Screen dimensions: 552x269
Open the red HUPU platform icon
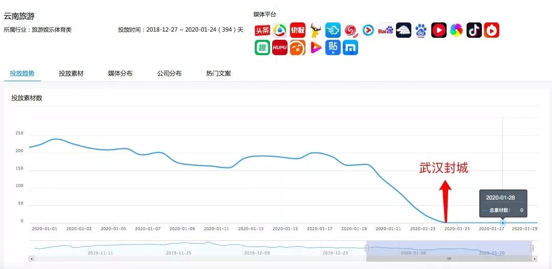pos(280,48)
